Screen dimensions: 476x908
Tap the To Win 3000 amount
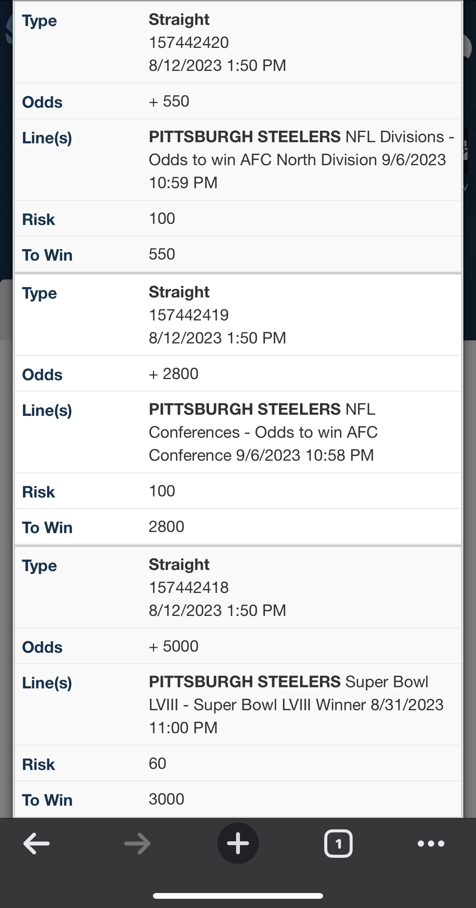click(x=166, y=799)
